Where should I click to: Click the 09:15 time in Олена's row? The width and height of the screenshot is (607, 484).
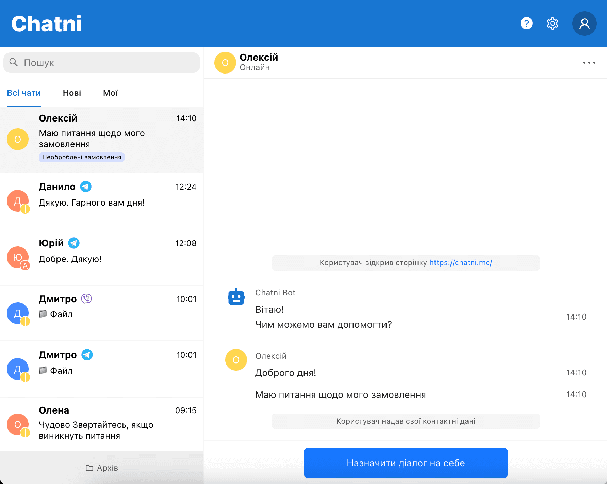(186, 410)
